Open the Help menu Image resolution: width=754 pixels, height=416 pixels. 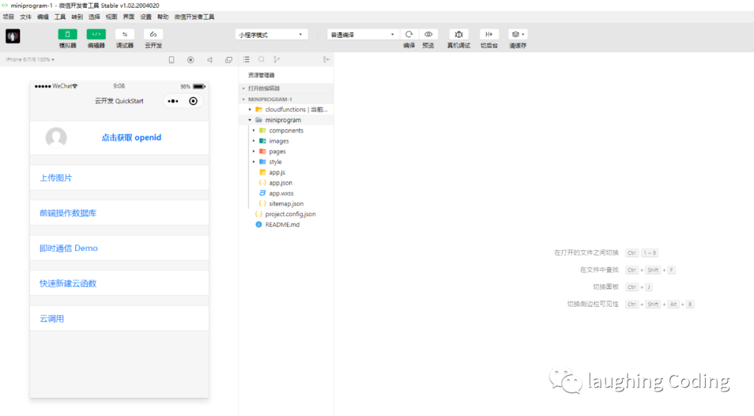pyautogui.click(x=163, y=17)
